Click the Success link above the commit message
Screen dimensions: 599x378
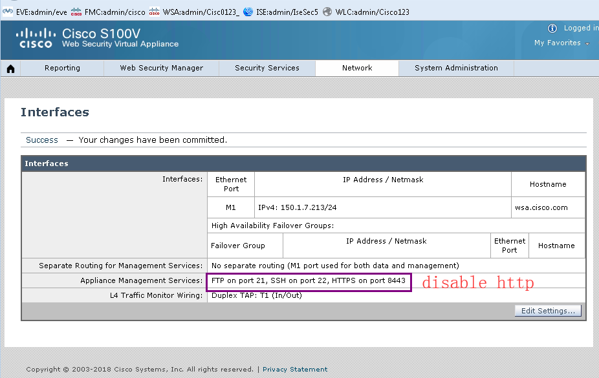click(41, 140)
